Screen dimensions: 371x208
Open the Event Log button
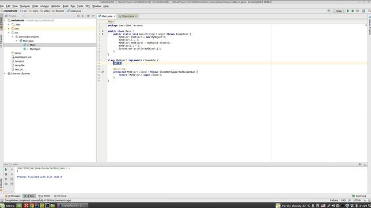[x=359, y=196]
